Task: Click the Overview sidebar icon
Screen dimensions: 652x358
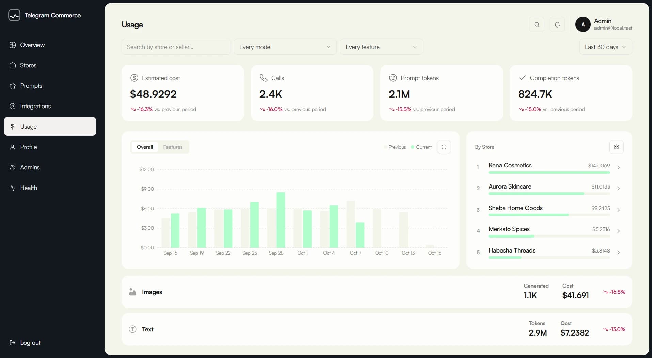Action: coord(13,45)
